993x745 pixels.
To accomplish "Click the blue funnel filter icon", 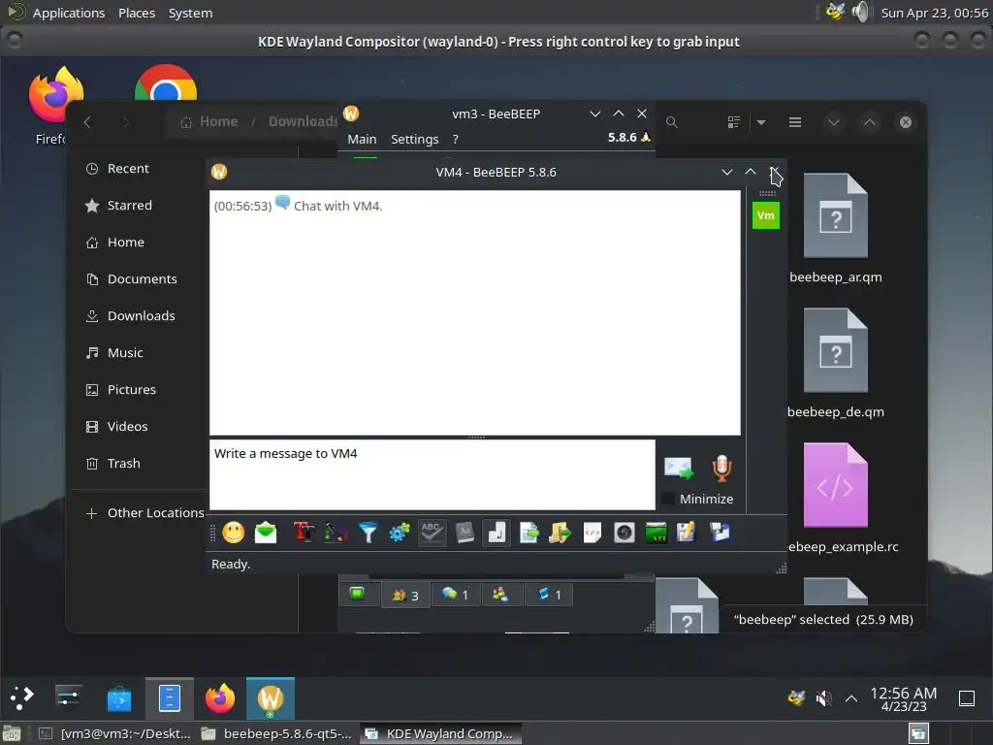I will [x=368, y=533].
